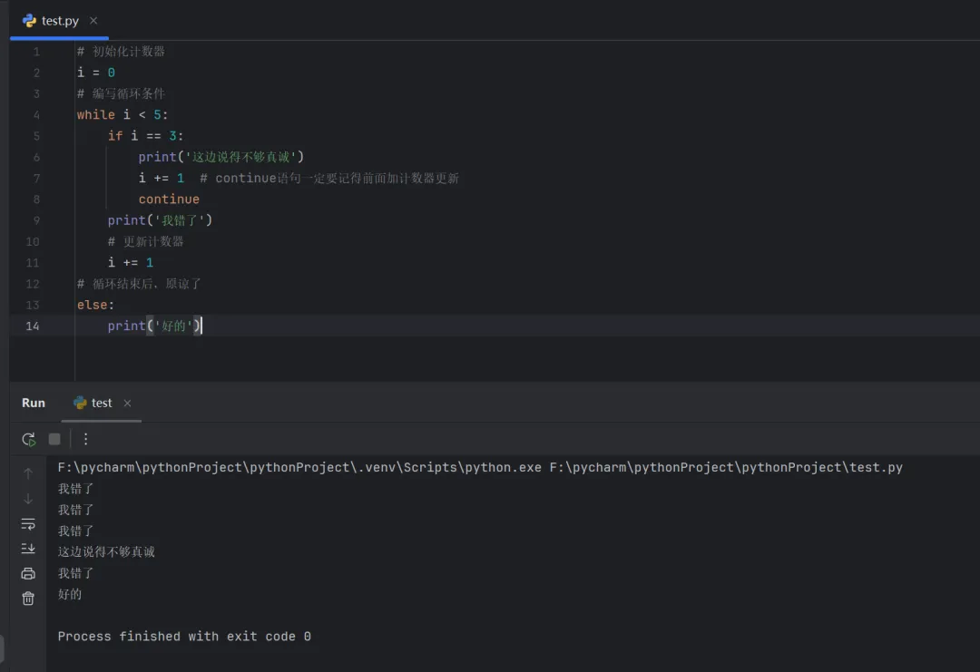This screenshot has width=980, height=672.
Task: Click the down arrow in Run console
Action: [x=28, y=498]
